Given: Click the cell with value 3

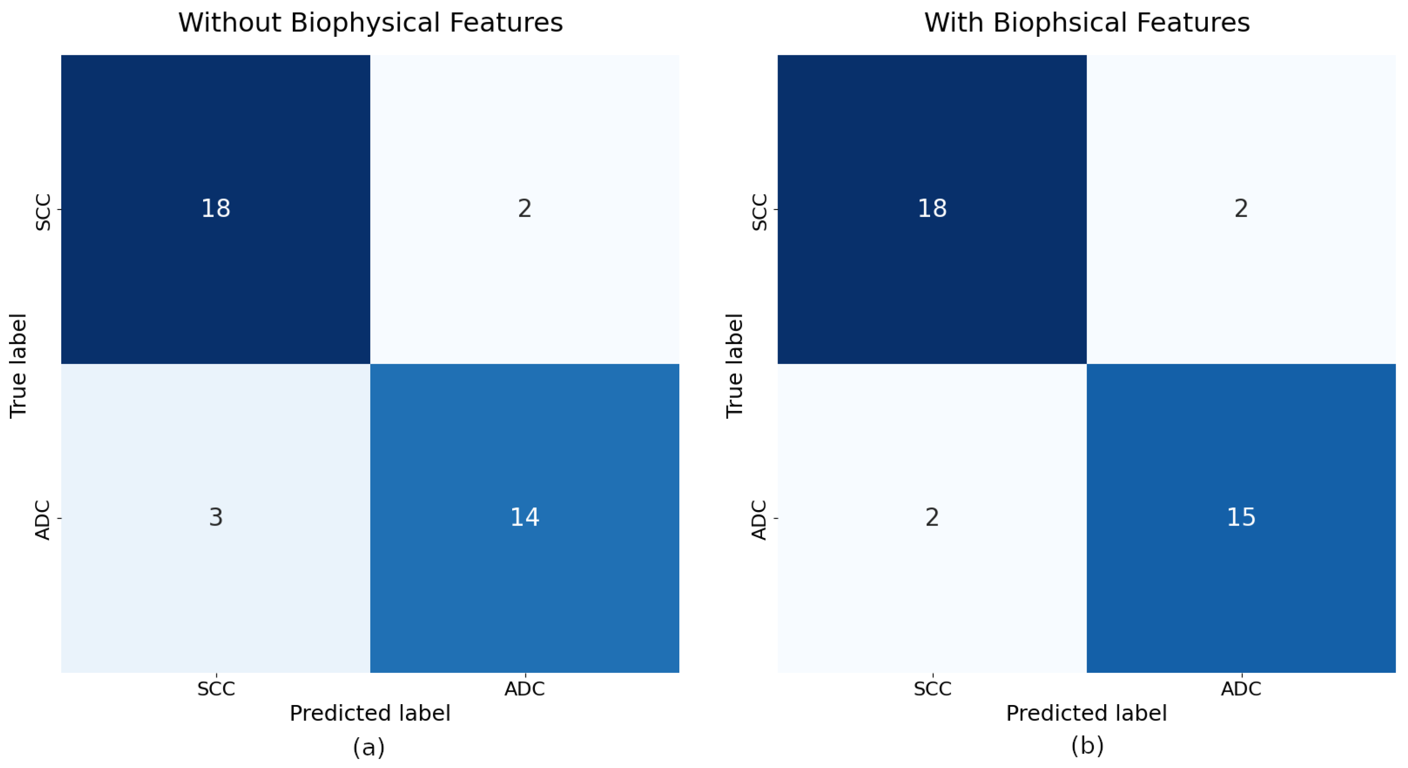Looking at the screenshot, I should point(216,517).
